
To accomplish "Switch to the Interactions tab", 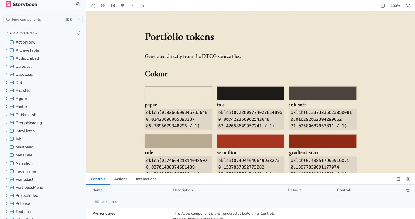I will pos(146,179).
